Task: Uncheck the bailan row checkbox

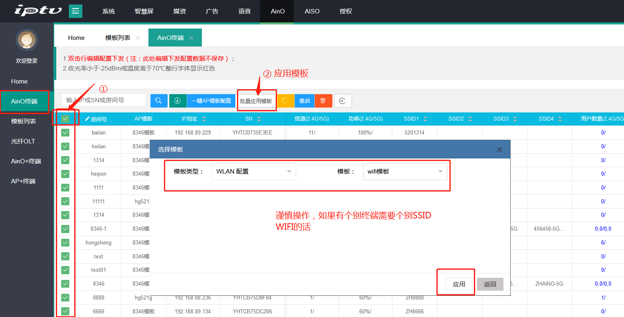Action: click(x=65, y=132)
